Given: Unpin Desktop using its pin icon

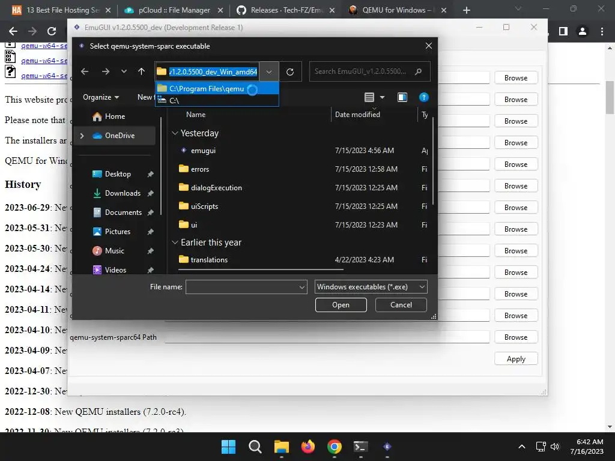Looking at the screenshot, I should (150, 174).
